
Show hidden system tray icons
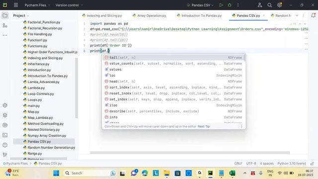coord(245,173)
